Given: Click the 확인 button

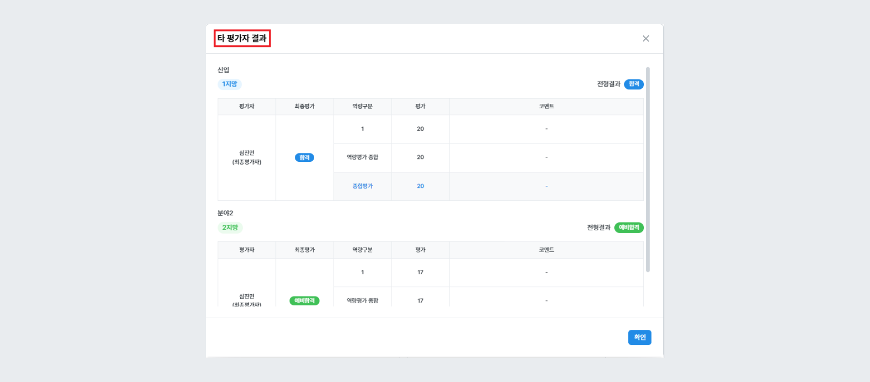Looking at the screenshot, I should coord(639,337).
